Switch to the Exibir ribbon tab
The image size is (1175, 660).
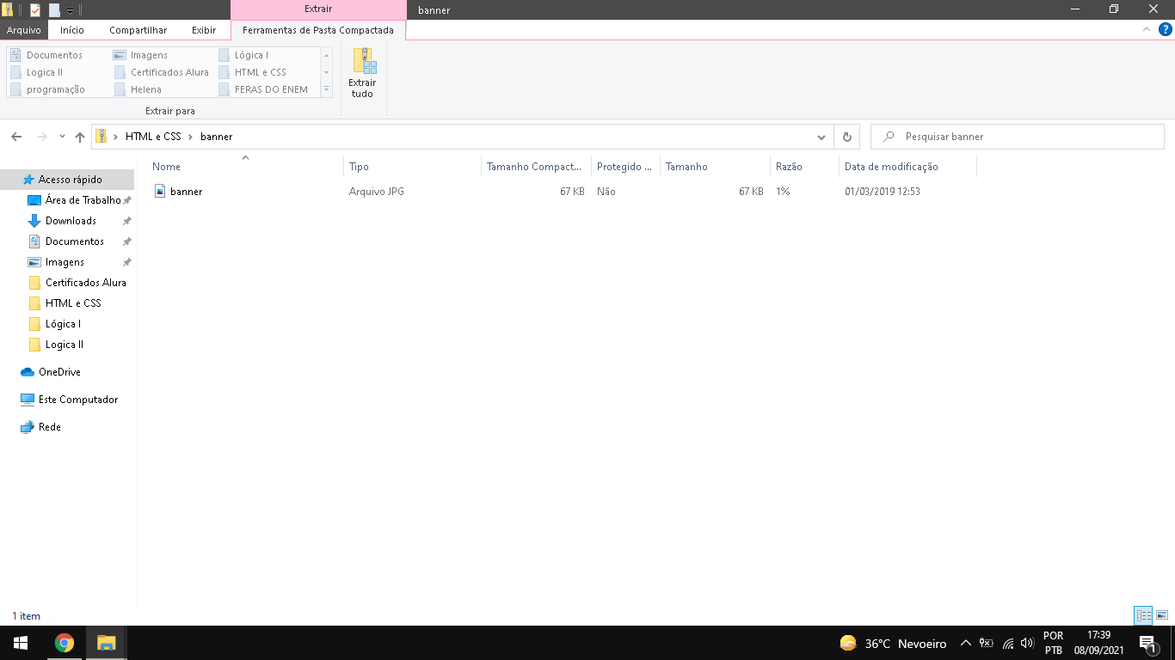click(204, 30)
